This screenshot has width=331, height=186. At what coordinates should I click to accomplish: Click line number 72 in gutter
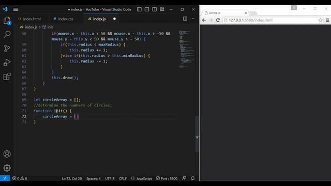[24, 116]
